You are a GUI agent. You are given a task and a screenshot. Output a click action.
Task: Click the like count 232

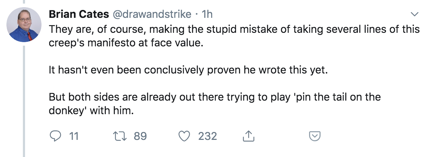point(207,136)
